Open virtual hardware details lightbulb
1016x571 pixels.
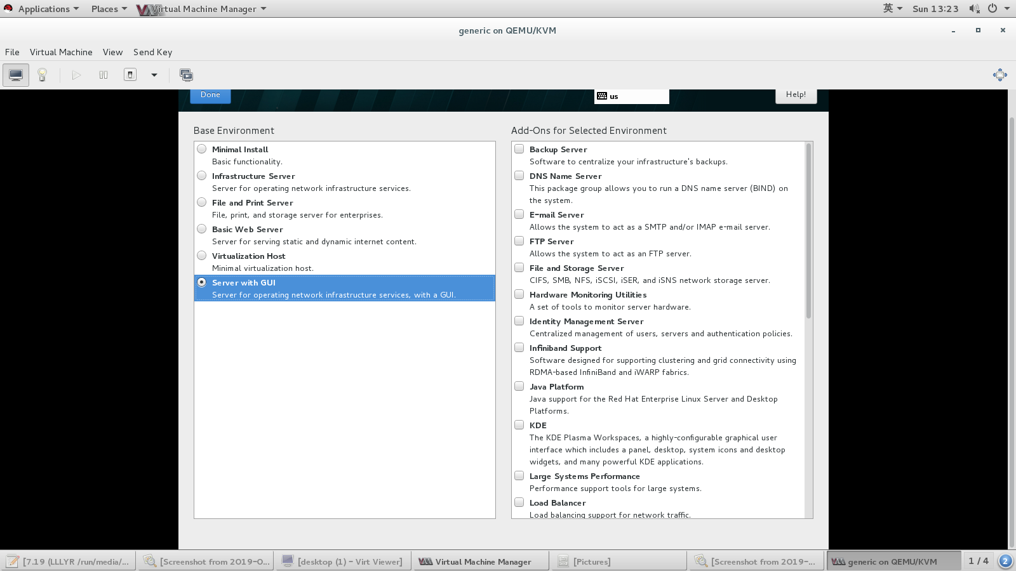click(43, 75)
